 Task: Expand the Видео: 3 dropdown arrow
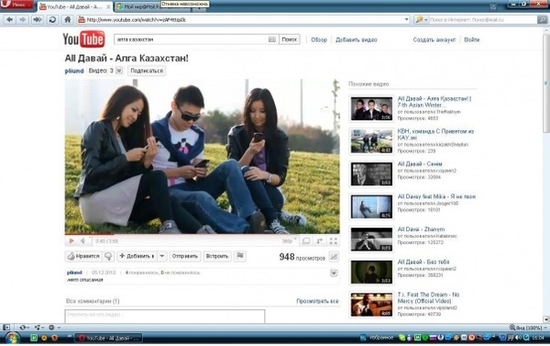(119, 71)
